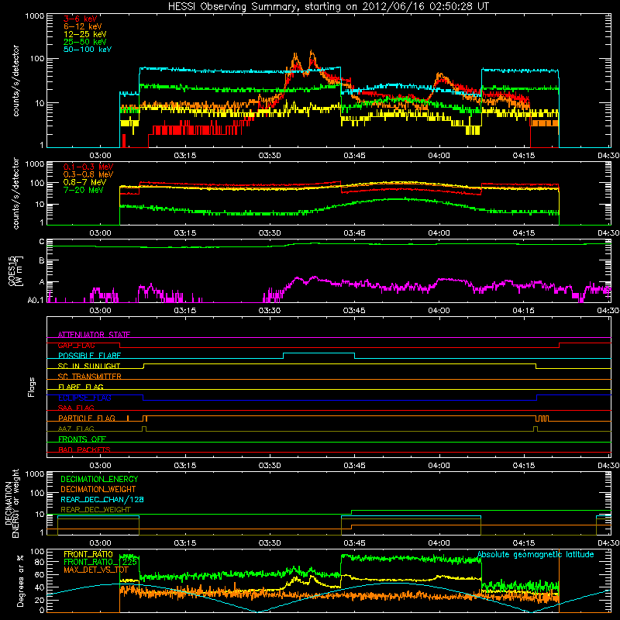Select the PARTICLE_FLAG label
The image size is (620, 620).
tap(87, 418)
